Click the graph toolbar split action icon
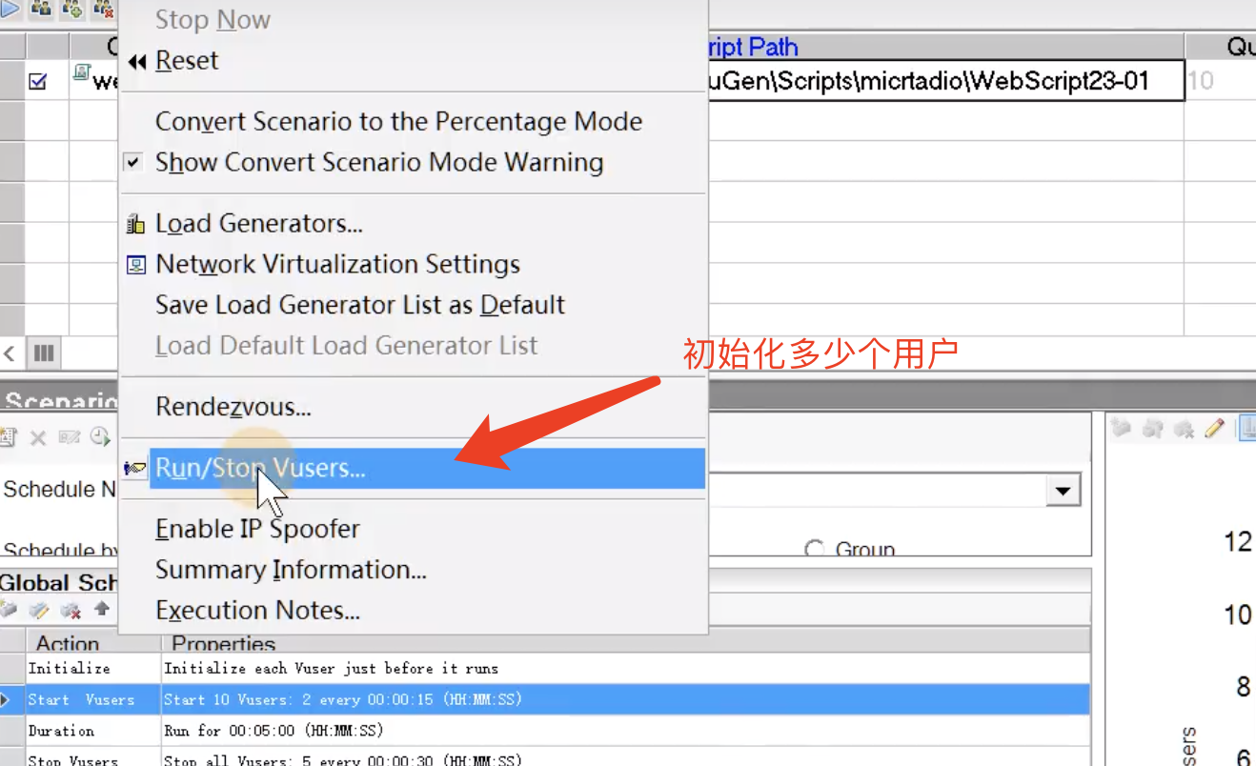The width and height of the screenshot is (1256, 766). 1153,430
